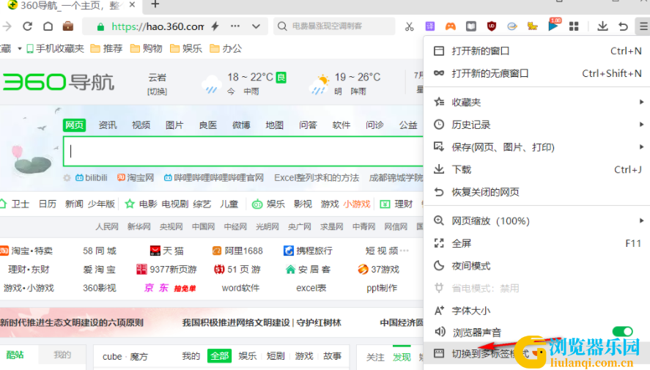Open the 阿里1688 site link
Image resolution: width=650 pixels, height=370 pixels.
(x=237, y=251)
